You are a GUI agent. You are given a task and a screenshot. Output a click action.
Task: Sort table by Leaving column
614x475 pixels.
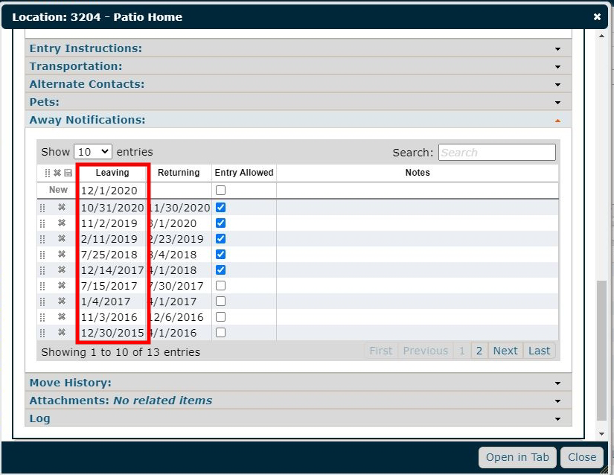(112, 173)
